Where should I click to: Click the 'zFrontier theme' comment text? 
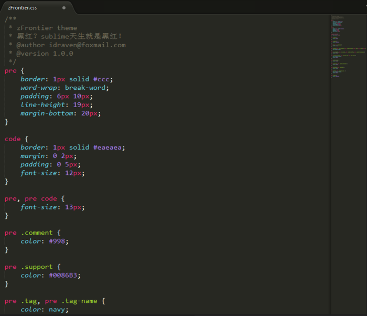pos(47,28)
